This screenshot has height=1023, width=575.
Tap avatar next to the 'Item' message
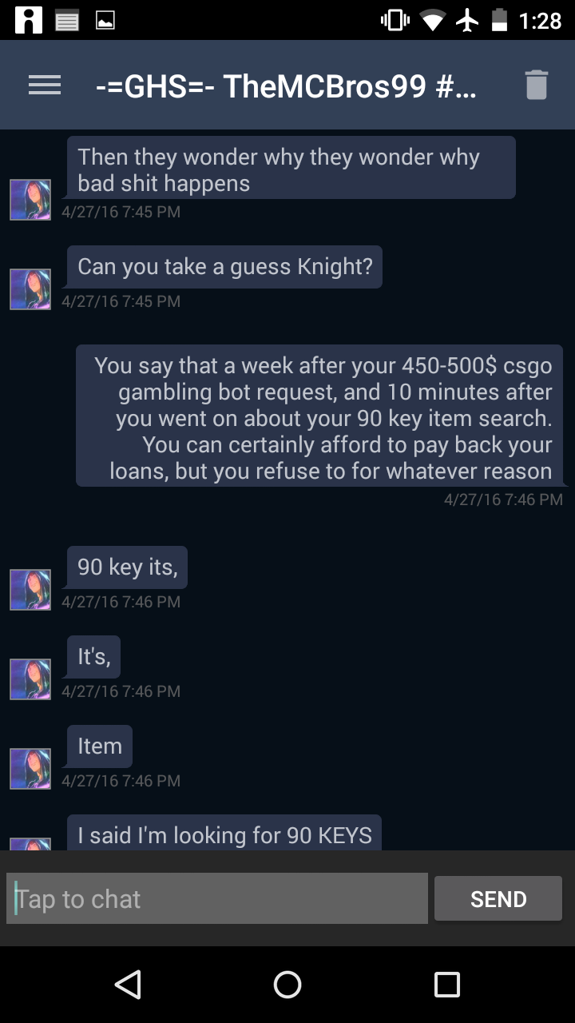[x=30, y=769]
